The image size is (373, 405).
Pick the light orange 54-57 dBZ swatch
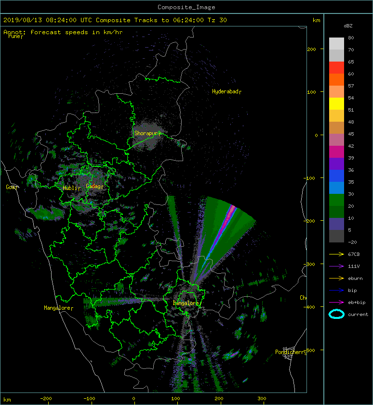tap(336, 92)
